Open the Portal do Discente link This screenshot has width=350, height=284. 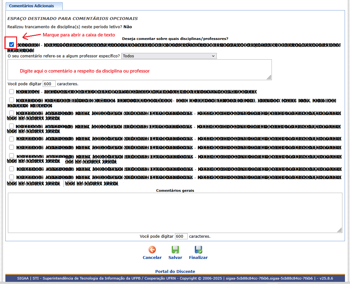pyautogui.click(x=175, y=271)
